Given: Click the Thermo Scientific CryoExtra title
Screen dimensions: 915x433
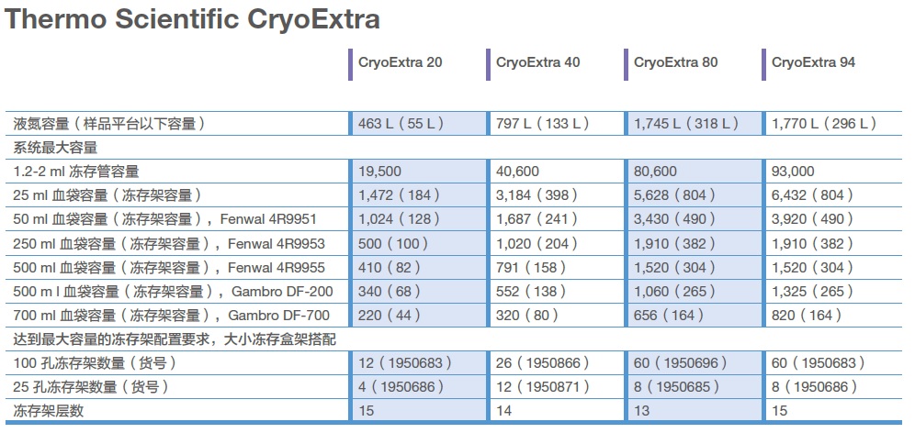Looking at the screenshot, I should click(193, 20).
